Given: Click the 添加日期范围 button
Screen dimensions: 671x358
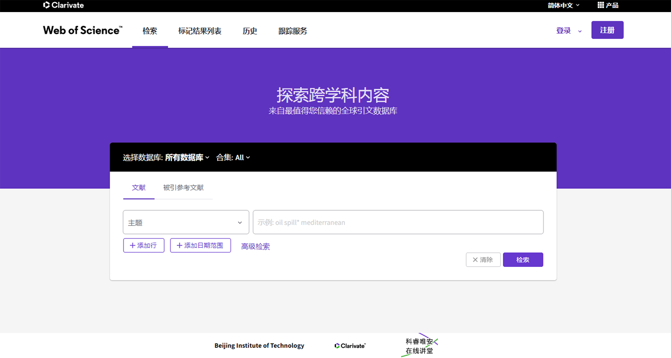Looking at the screenshot, I should (200, 246).
